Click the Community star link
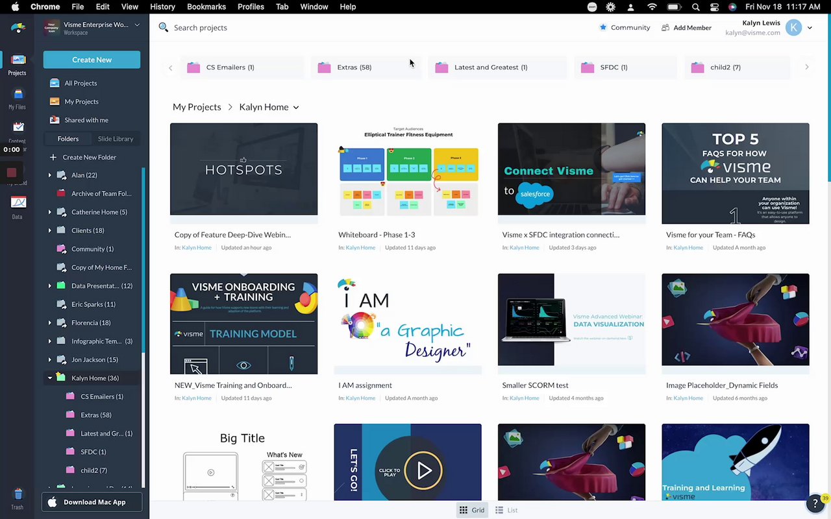The image size is (831, 519). [x=624, y=27]
